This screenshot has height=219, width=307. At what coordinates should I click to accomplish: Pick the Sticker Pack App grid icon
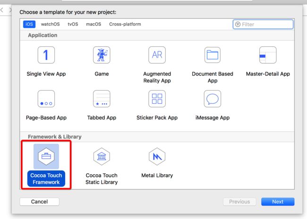(x=157, y=99)
